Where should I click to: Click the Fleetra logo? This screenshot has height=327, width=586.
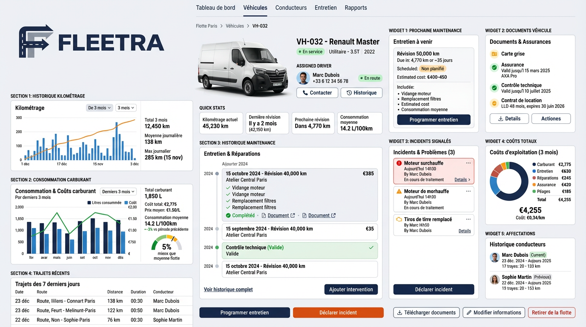tap(92, 41)
